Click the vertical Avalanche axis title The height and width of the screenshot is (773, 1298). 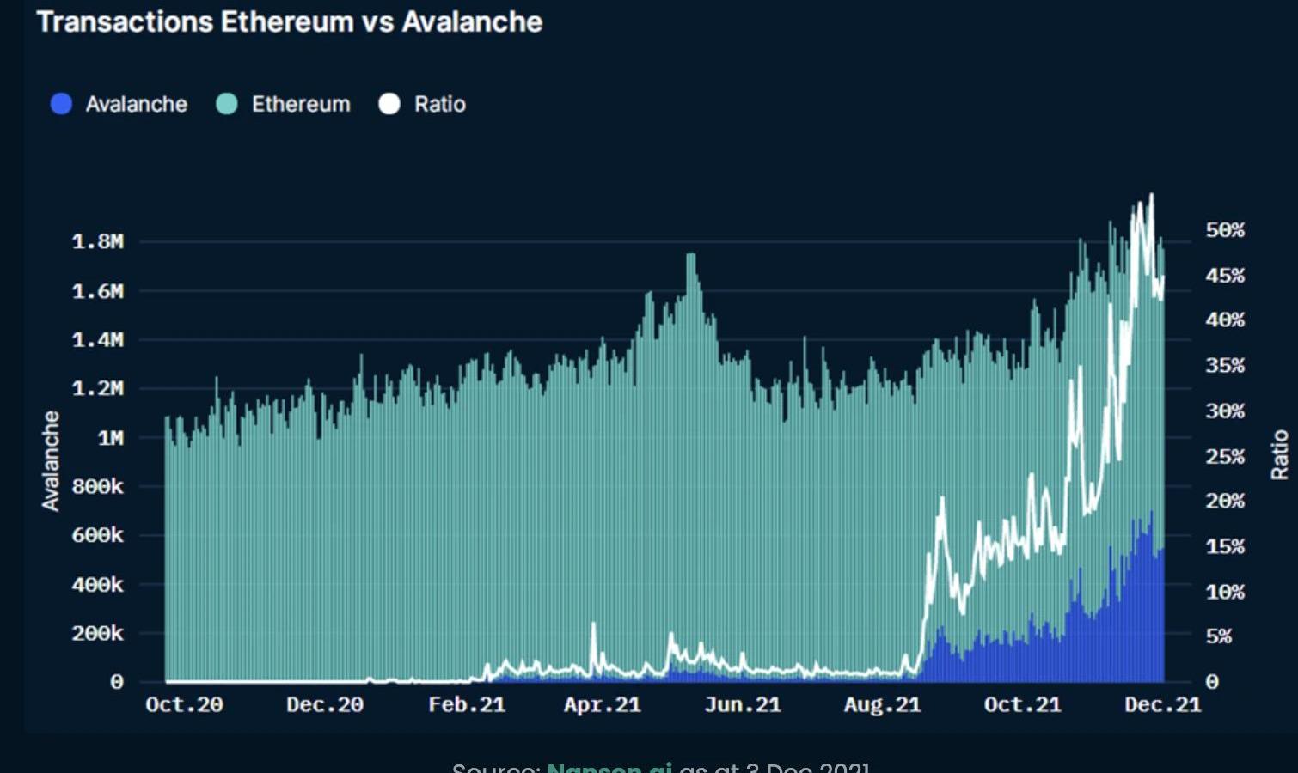[51, 460]
